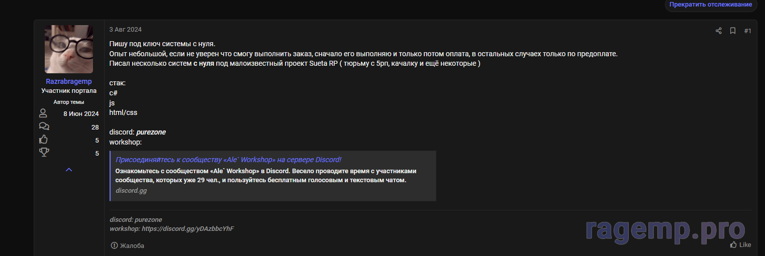
Task: Open the #1 post permalink
Action: coord(747,31)
